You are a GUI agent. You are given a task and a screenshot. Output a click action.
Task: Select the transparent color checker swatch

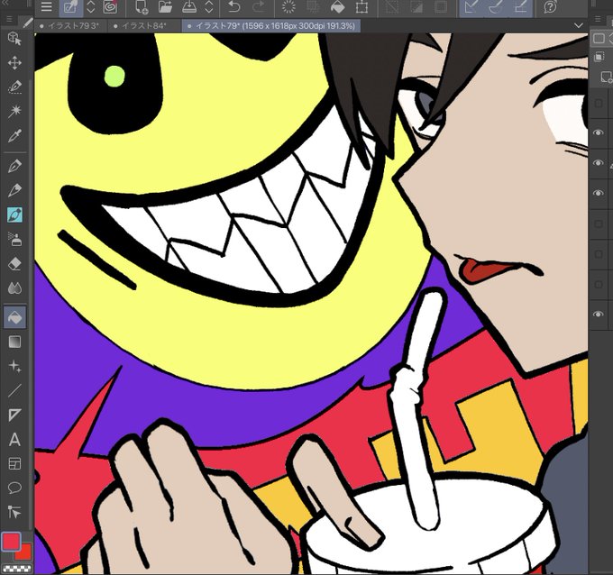click(17, 568)
